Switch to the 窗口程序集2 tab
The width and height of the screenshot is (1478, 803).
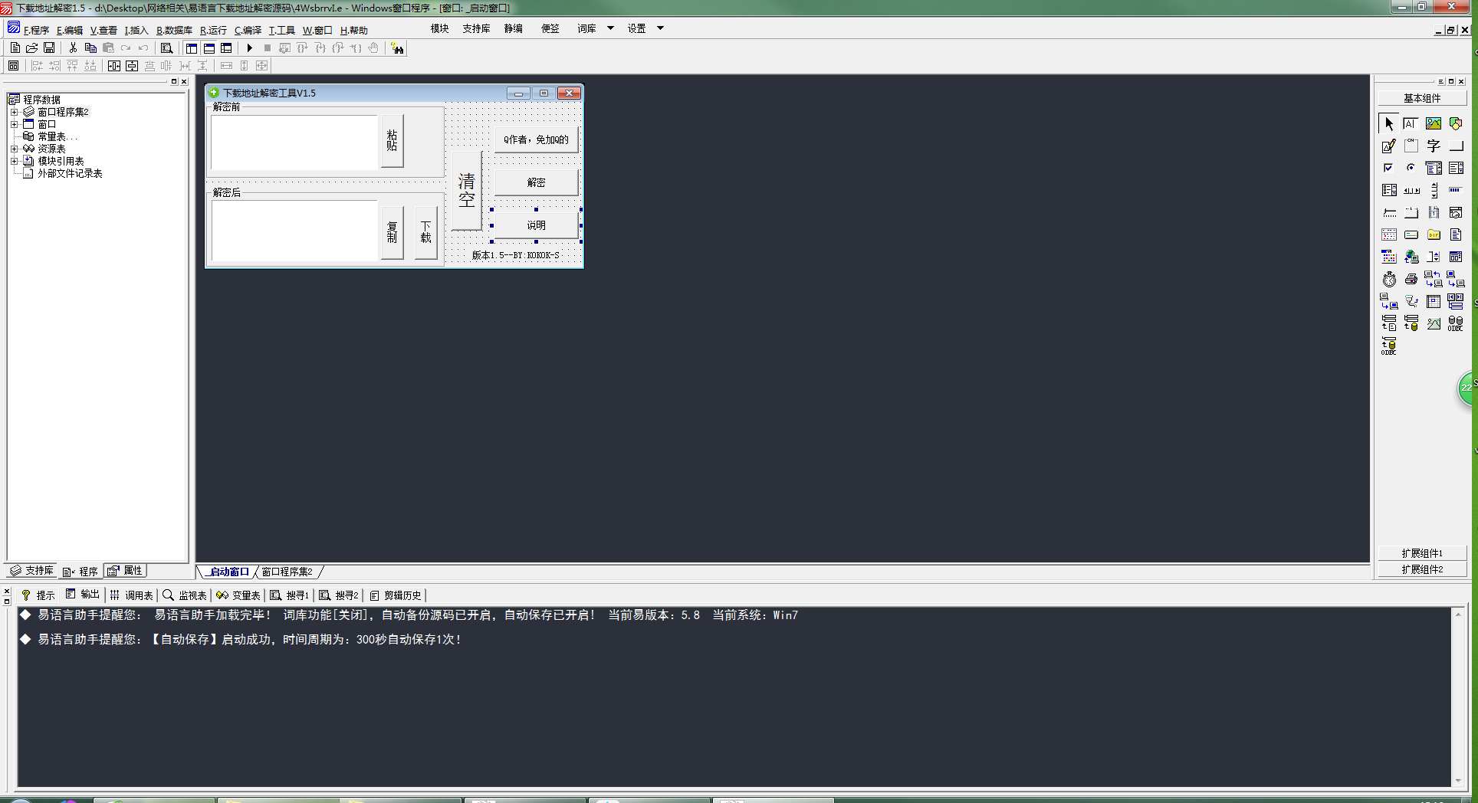point(287,572)
